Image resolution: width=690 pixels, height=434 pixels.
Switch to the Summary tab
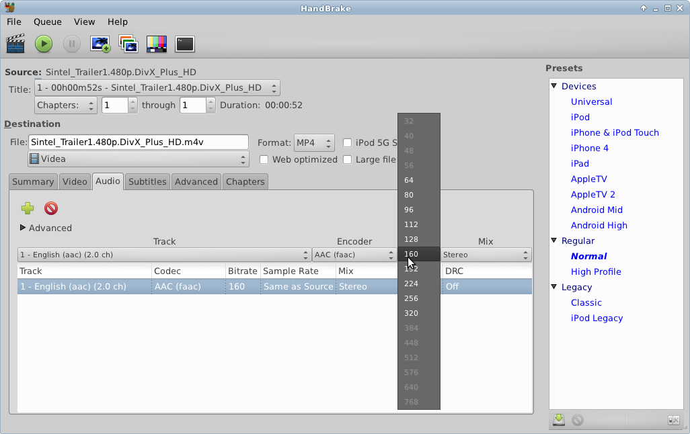pyautogui.click(x=33, y=181)
